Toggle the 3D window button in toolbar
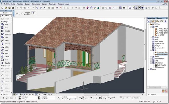This screenshot has height=104, width=169. (x=136, y=8)
